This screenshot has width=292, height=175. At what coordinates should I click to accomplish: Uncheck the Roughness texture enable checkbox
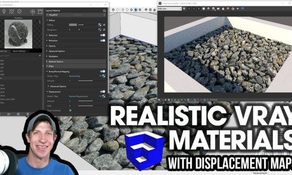click(x=104, y=30)
